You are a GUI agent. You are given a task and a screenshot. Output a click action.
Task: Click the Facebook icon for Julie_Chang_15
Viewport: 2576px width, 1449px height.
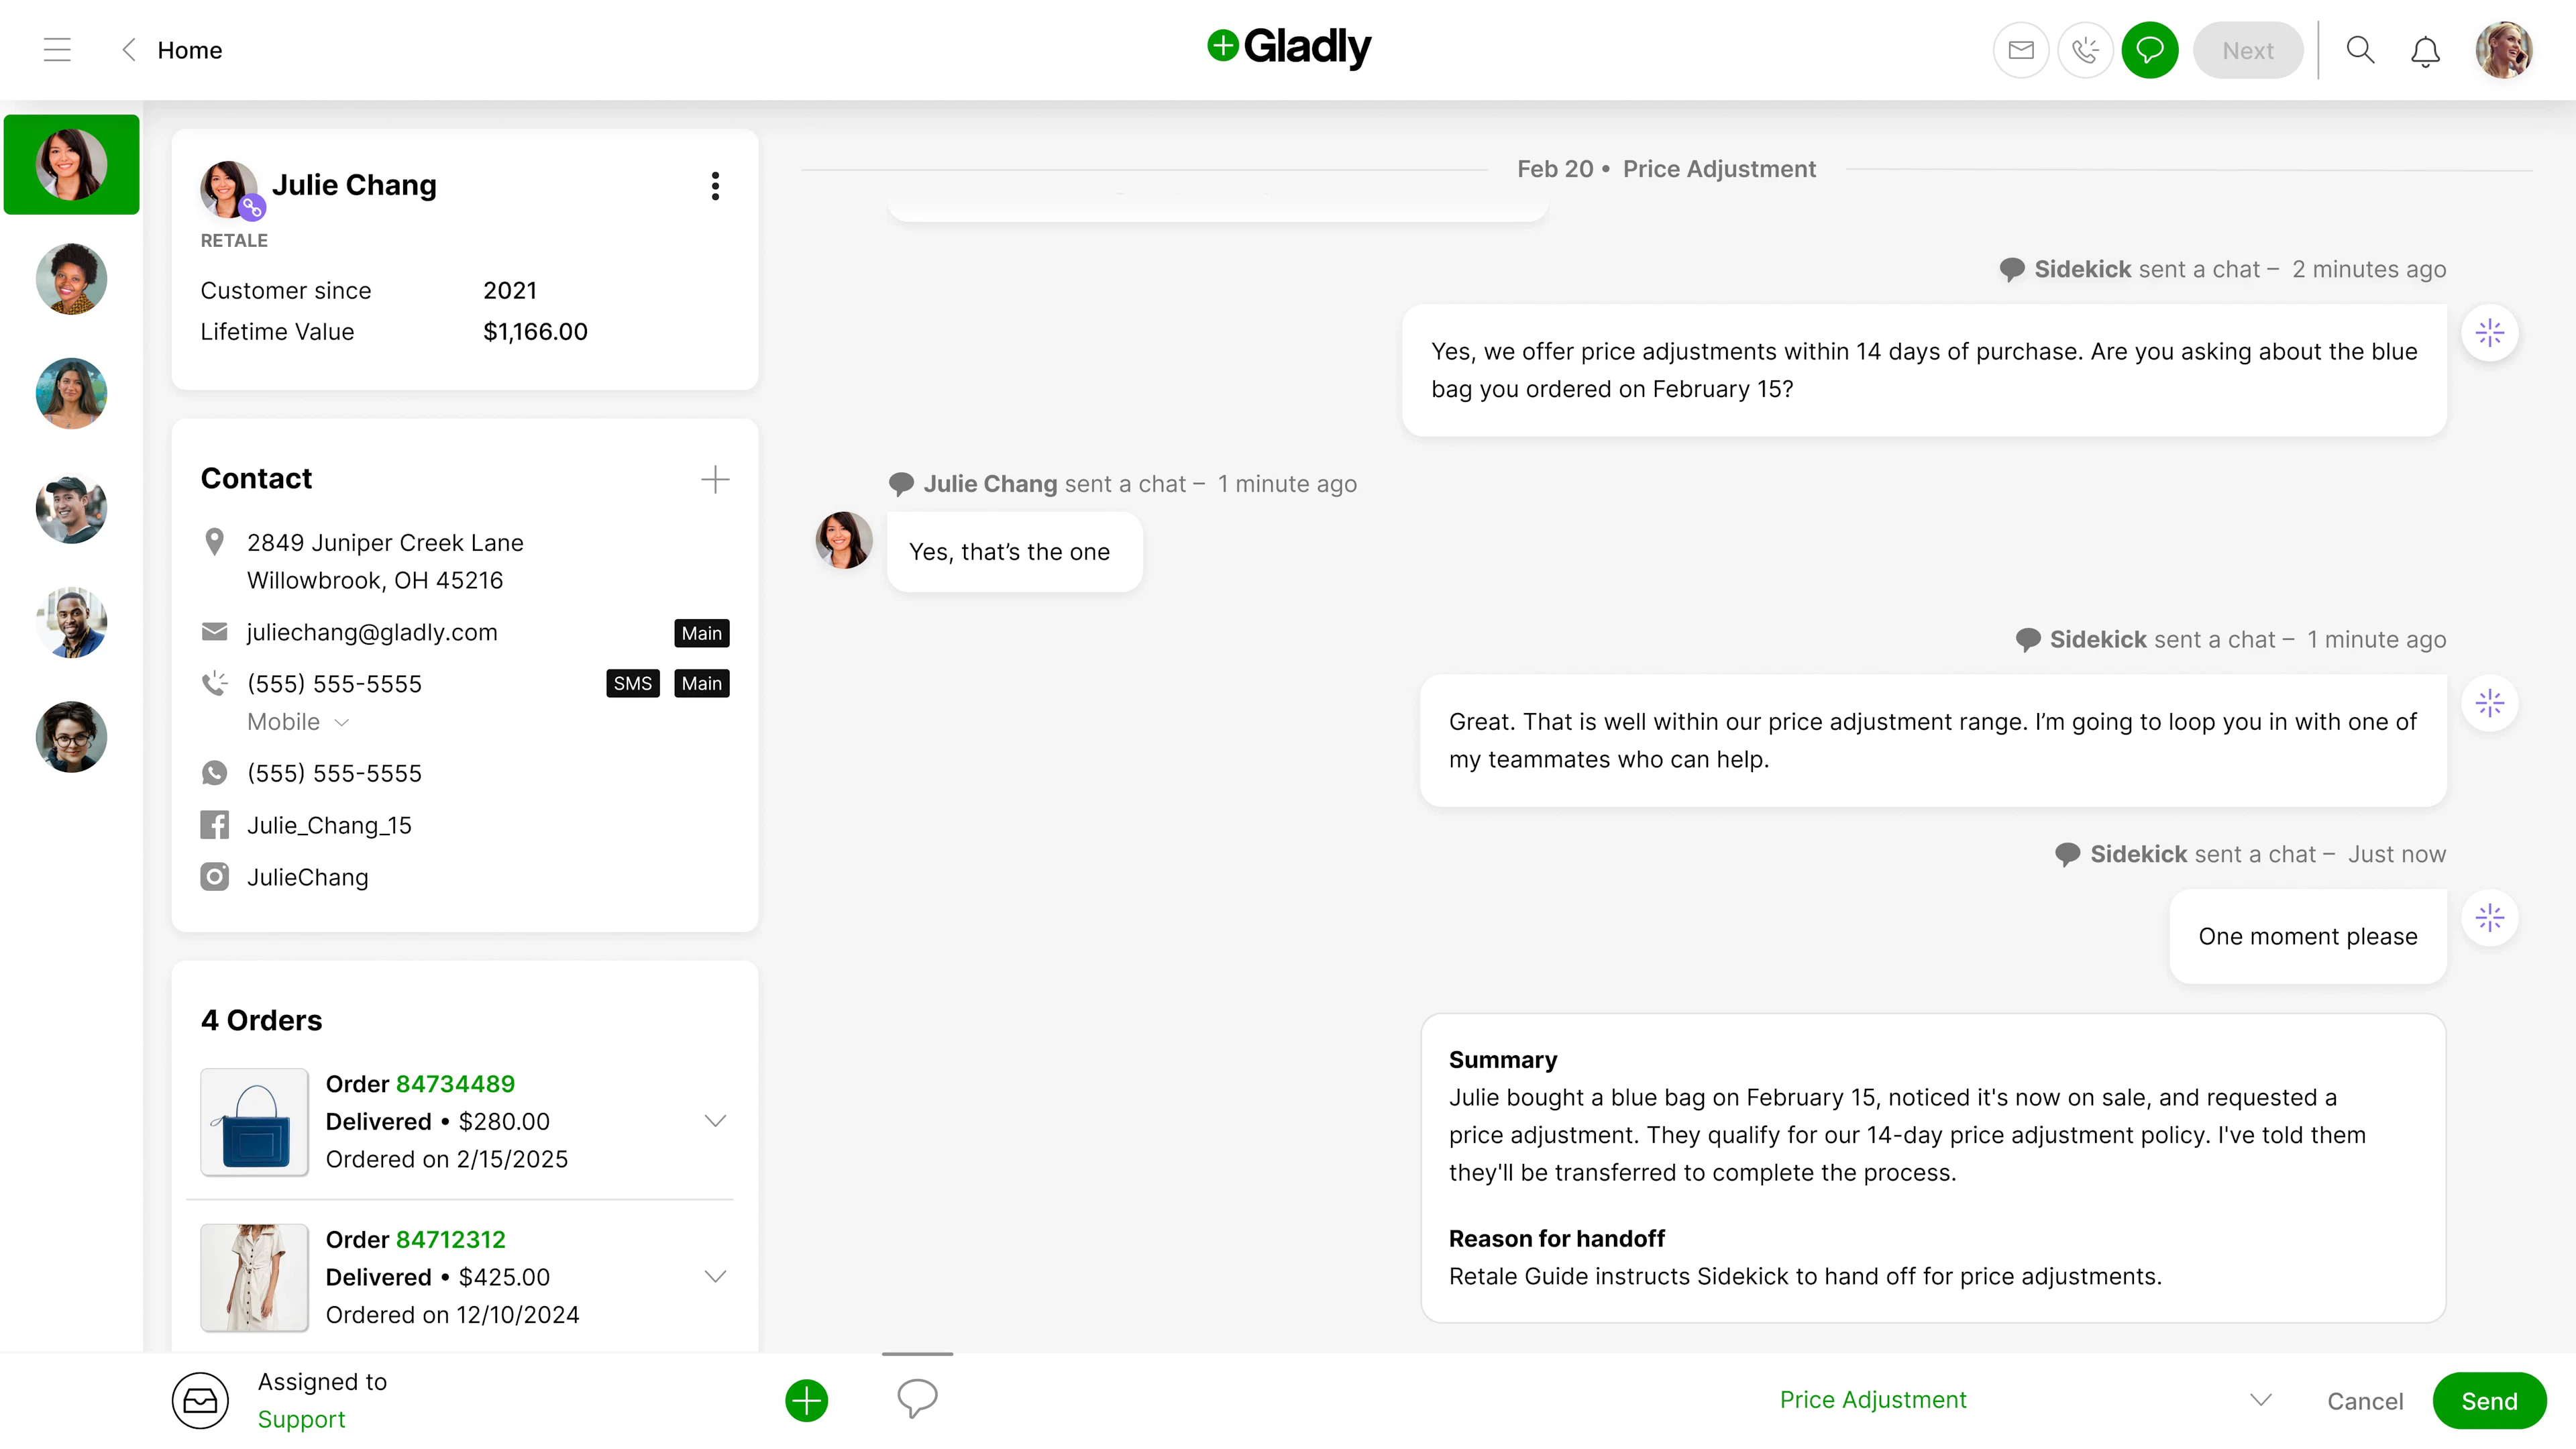215,824
